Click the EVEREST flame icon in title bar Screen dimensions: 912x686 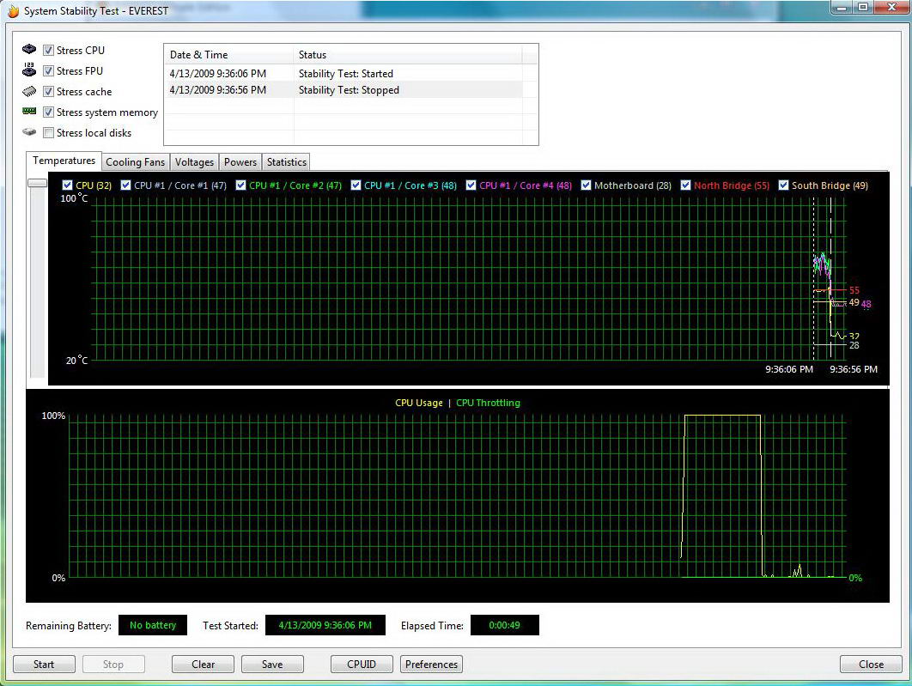(12, 10)
